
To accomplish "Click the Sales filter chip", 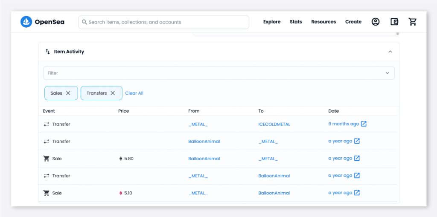I will point(61,93).
